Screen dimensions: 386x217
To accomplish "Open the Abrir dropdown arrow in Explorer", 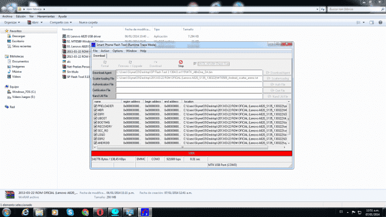I will pos(41,23).
